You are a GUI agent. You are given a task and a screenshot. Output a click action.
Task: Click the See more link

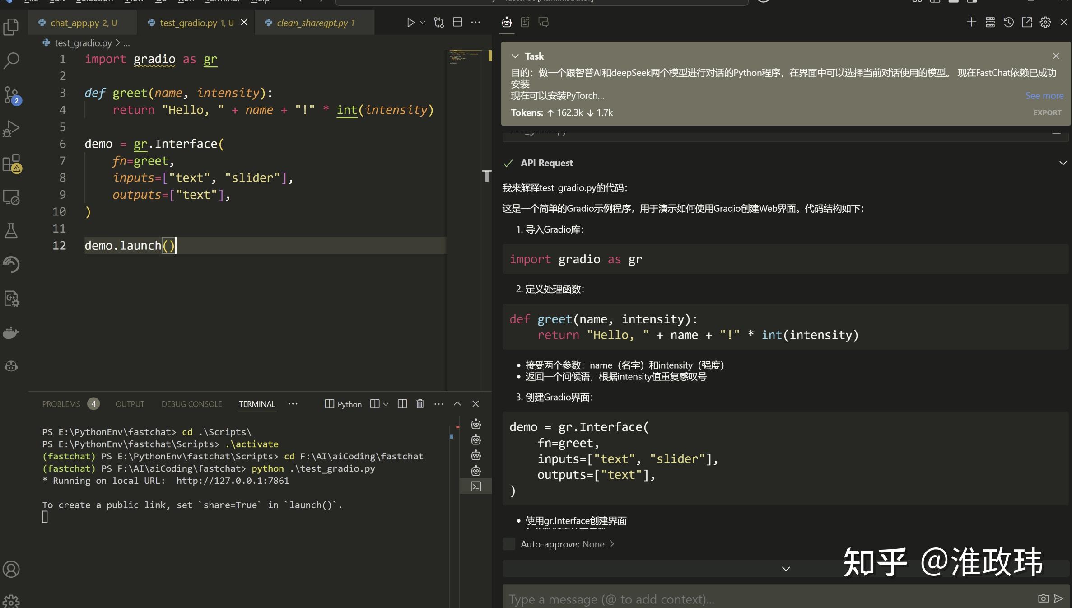click(x=1044, y=95)
